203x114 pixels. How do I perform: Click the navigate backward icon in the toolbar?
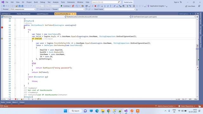point(4,6)
